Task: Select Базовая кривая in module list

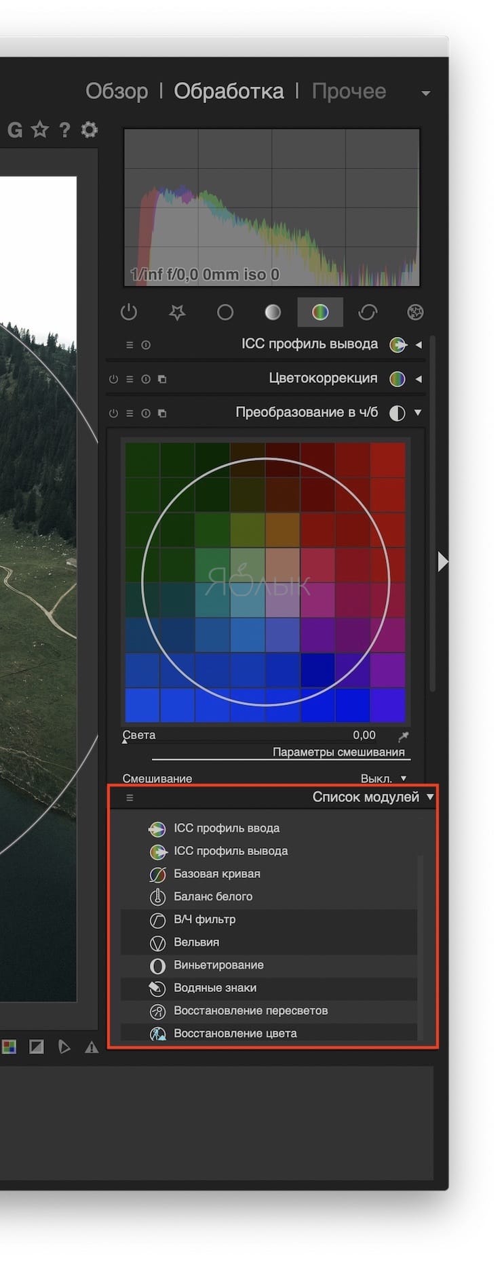Action: [269, 874]
